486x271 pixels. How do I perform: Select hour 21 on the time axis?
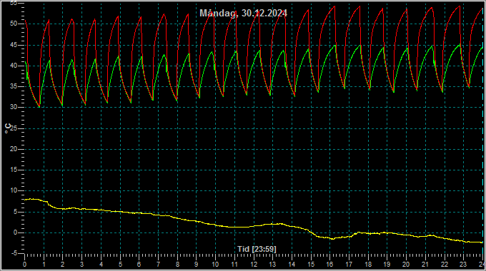click(x=425, y=265)
